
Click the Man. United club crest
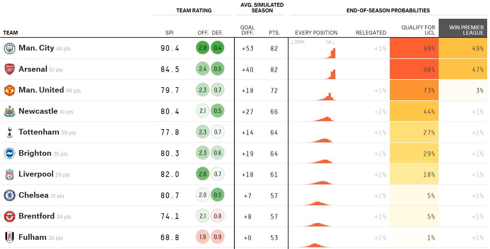pos(10,90)
